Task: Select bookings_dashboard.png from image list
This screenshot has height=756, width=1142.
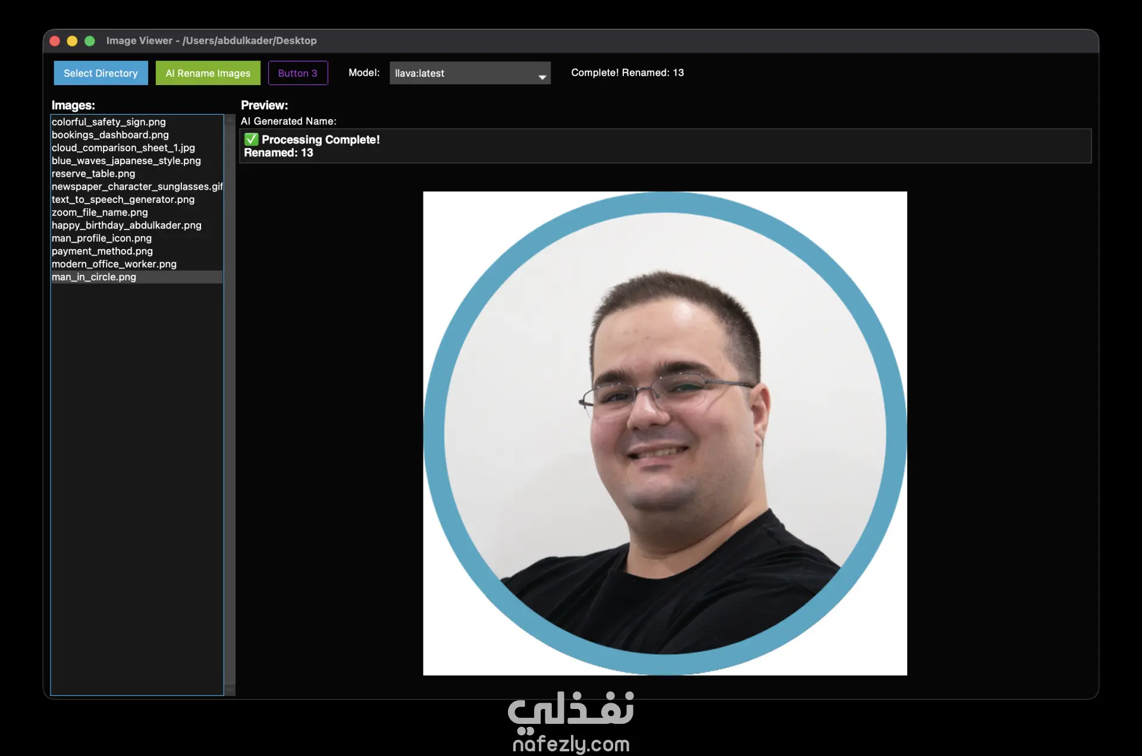Action: [110, 135]
